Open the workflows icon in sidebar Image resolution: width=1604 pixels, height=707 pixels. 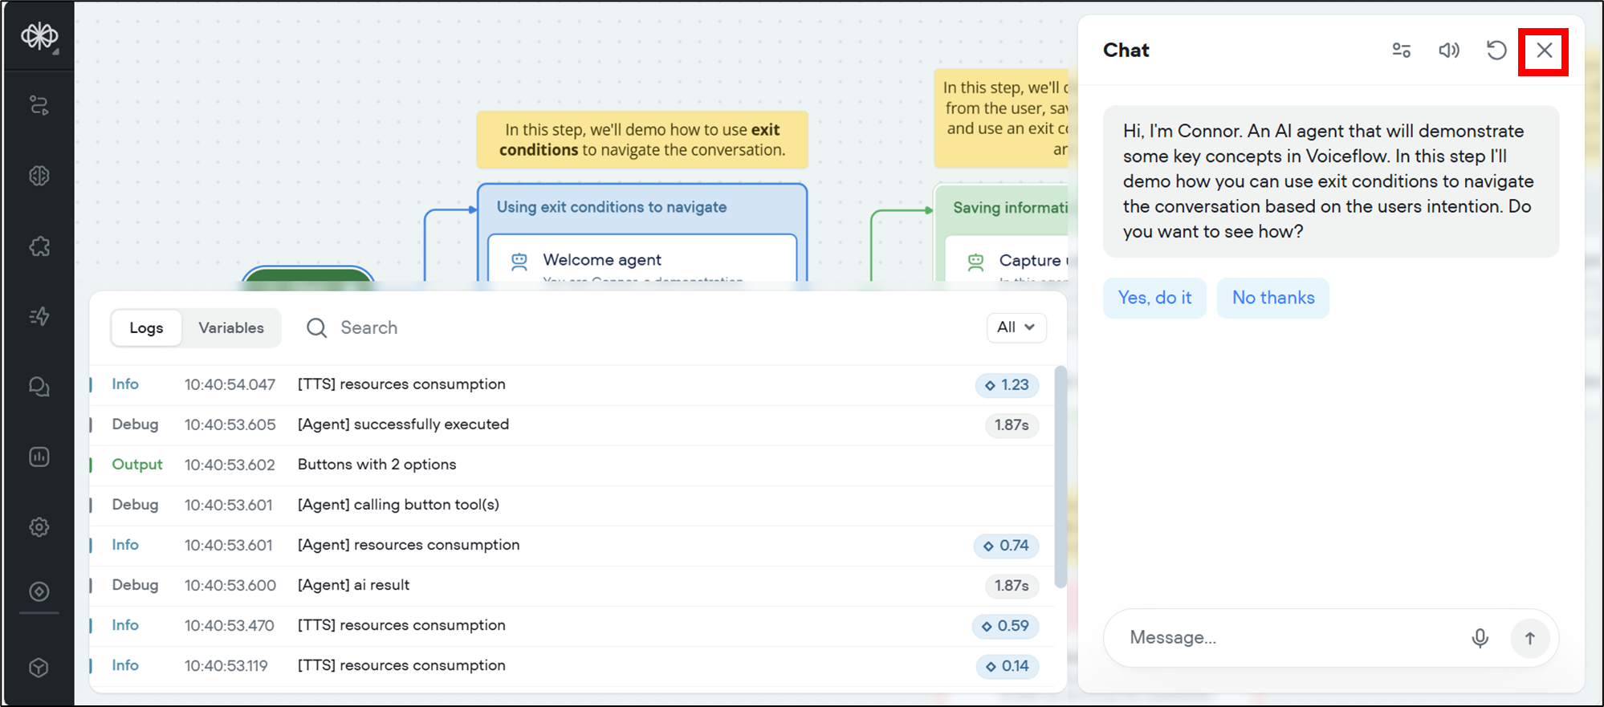pos(39,105)
